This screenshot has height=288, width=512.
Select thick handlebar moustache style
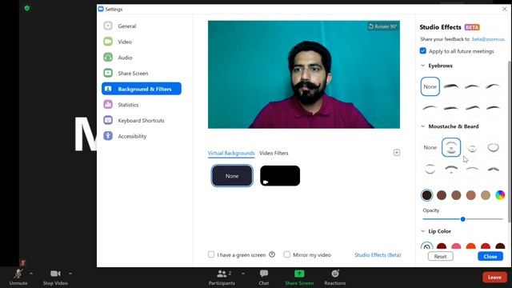pos(493,169)
